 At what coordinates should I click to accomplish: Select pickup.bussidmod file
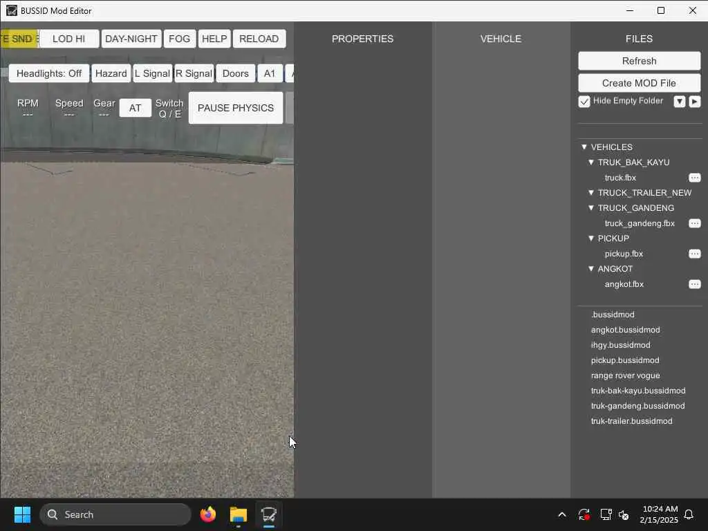tap(625, 360)
